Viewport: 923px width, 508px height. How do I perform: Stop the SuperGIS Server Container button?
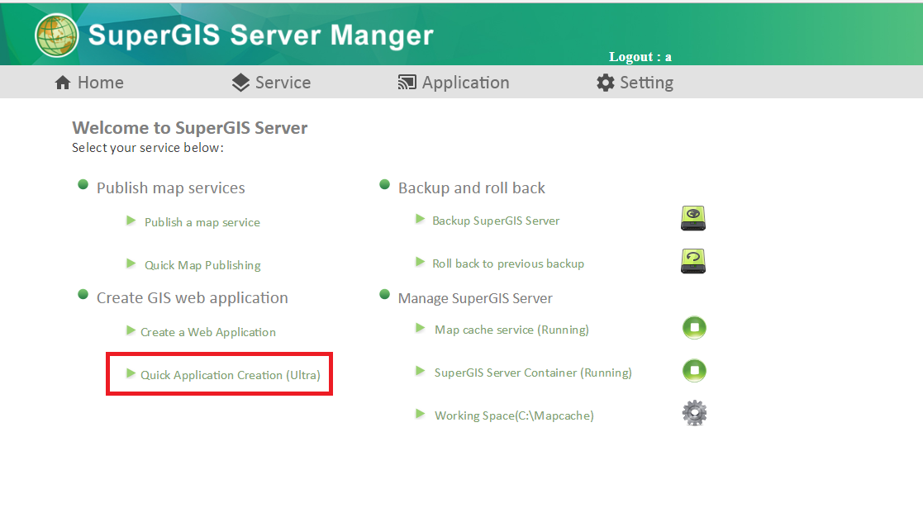tap(694, 371)
